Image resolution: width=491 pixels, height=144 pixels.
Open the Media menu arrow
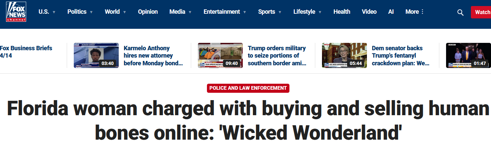pos(190,12)
